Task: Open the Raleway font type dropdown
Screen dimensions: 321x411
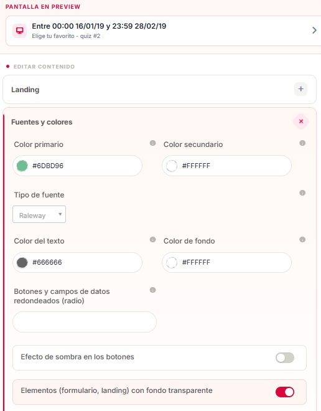Action: [x=39, y=214]
